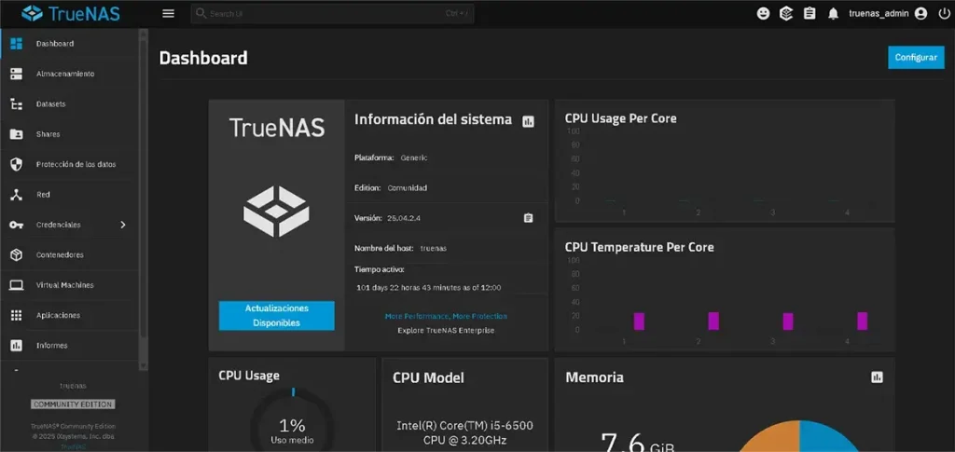Screen dimensions: 955x452
Task: Click the Red network icon
Action: (x=17, y=195)
